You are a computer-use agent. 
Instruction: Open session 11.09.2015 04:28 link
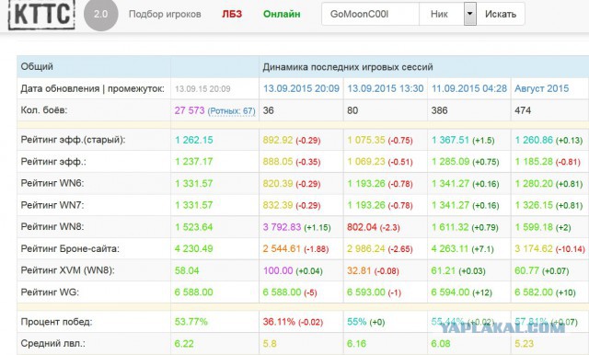pyautogui.click(x=468, y=88)
